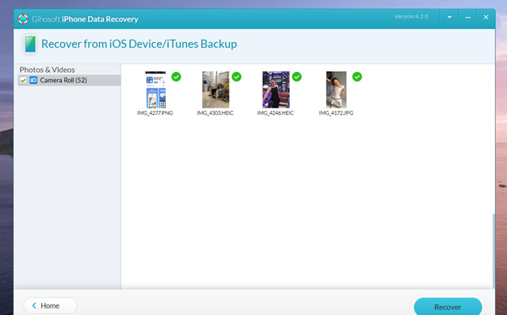Click the Photos & Videos section label

[x=47, y=70]
